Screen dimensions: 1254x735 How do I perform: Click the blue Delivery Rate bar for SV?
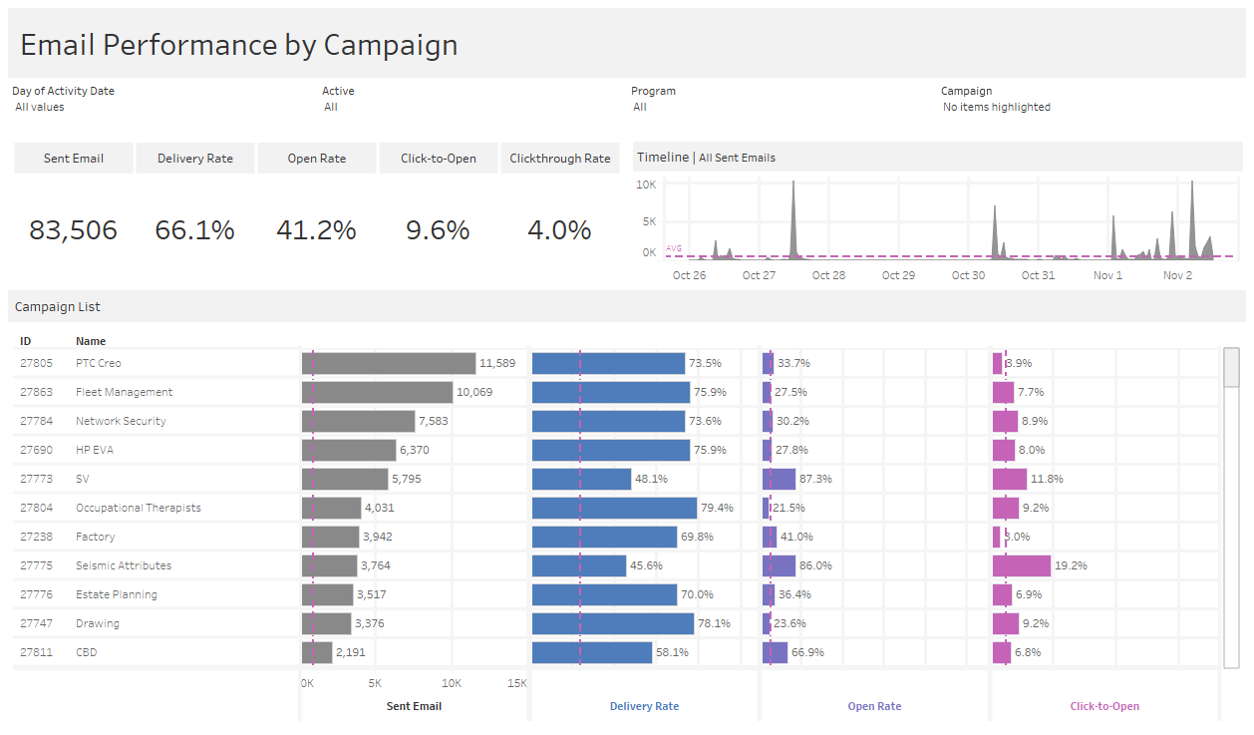click(581, 479)
